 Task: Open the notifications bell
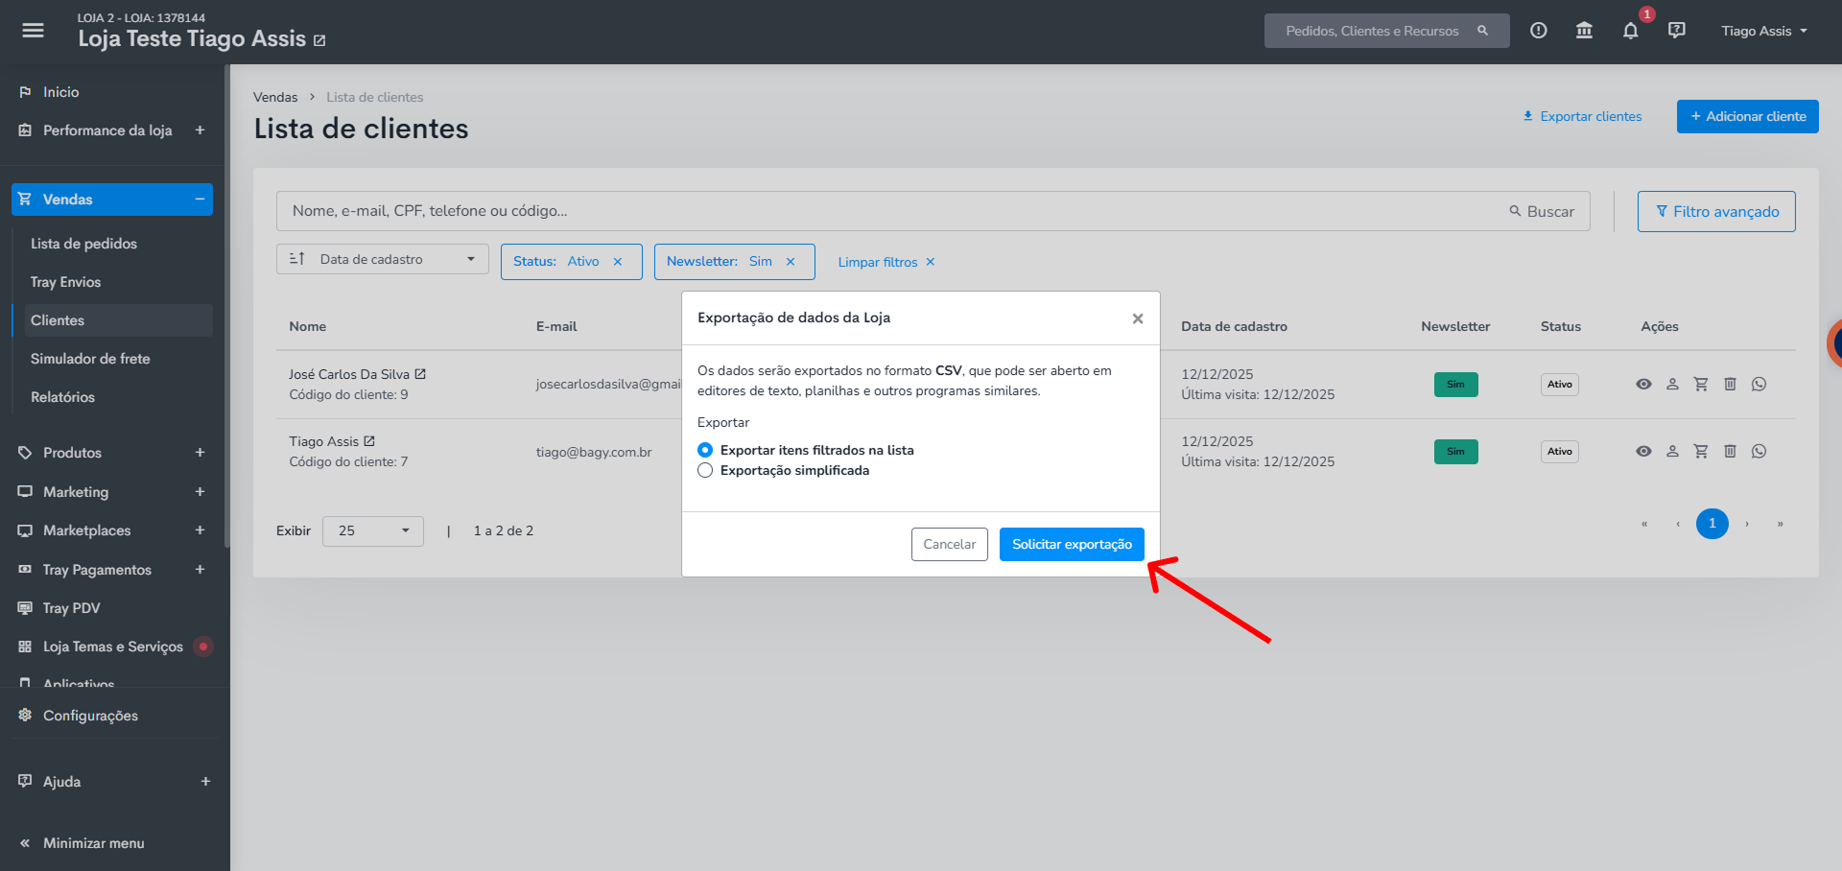pyautogui.click(x=1630, y=31)
